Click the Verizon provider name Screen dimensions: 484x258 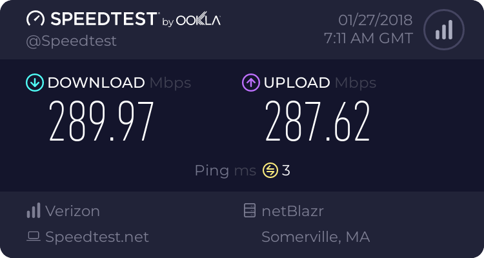pos(72,210)
